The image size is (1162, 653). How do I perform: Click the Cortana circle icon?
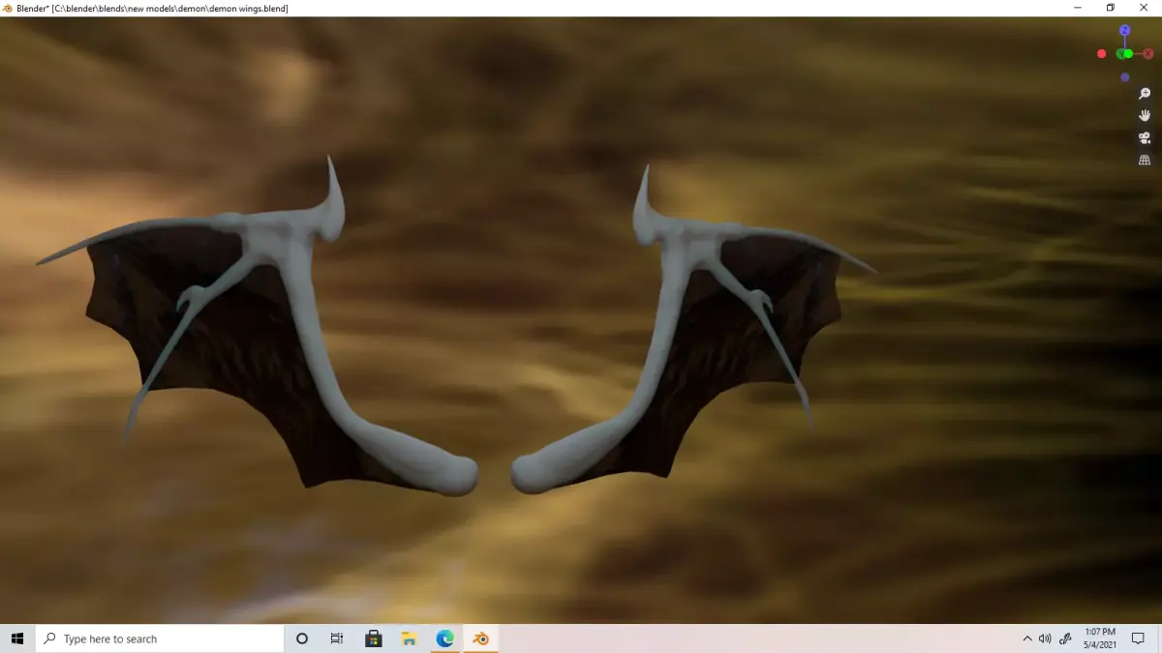tap(301, 638)
